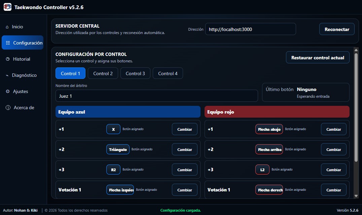Click the X assigned button chip
362x215 pixels.
[x=113, y=129]
